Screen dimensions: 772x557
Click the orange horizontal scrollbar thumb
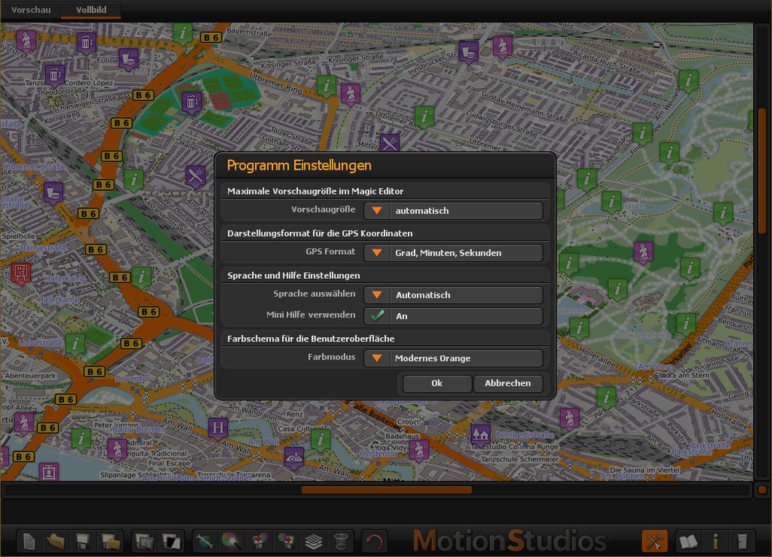point(386,490)
